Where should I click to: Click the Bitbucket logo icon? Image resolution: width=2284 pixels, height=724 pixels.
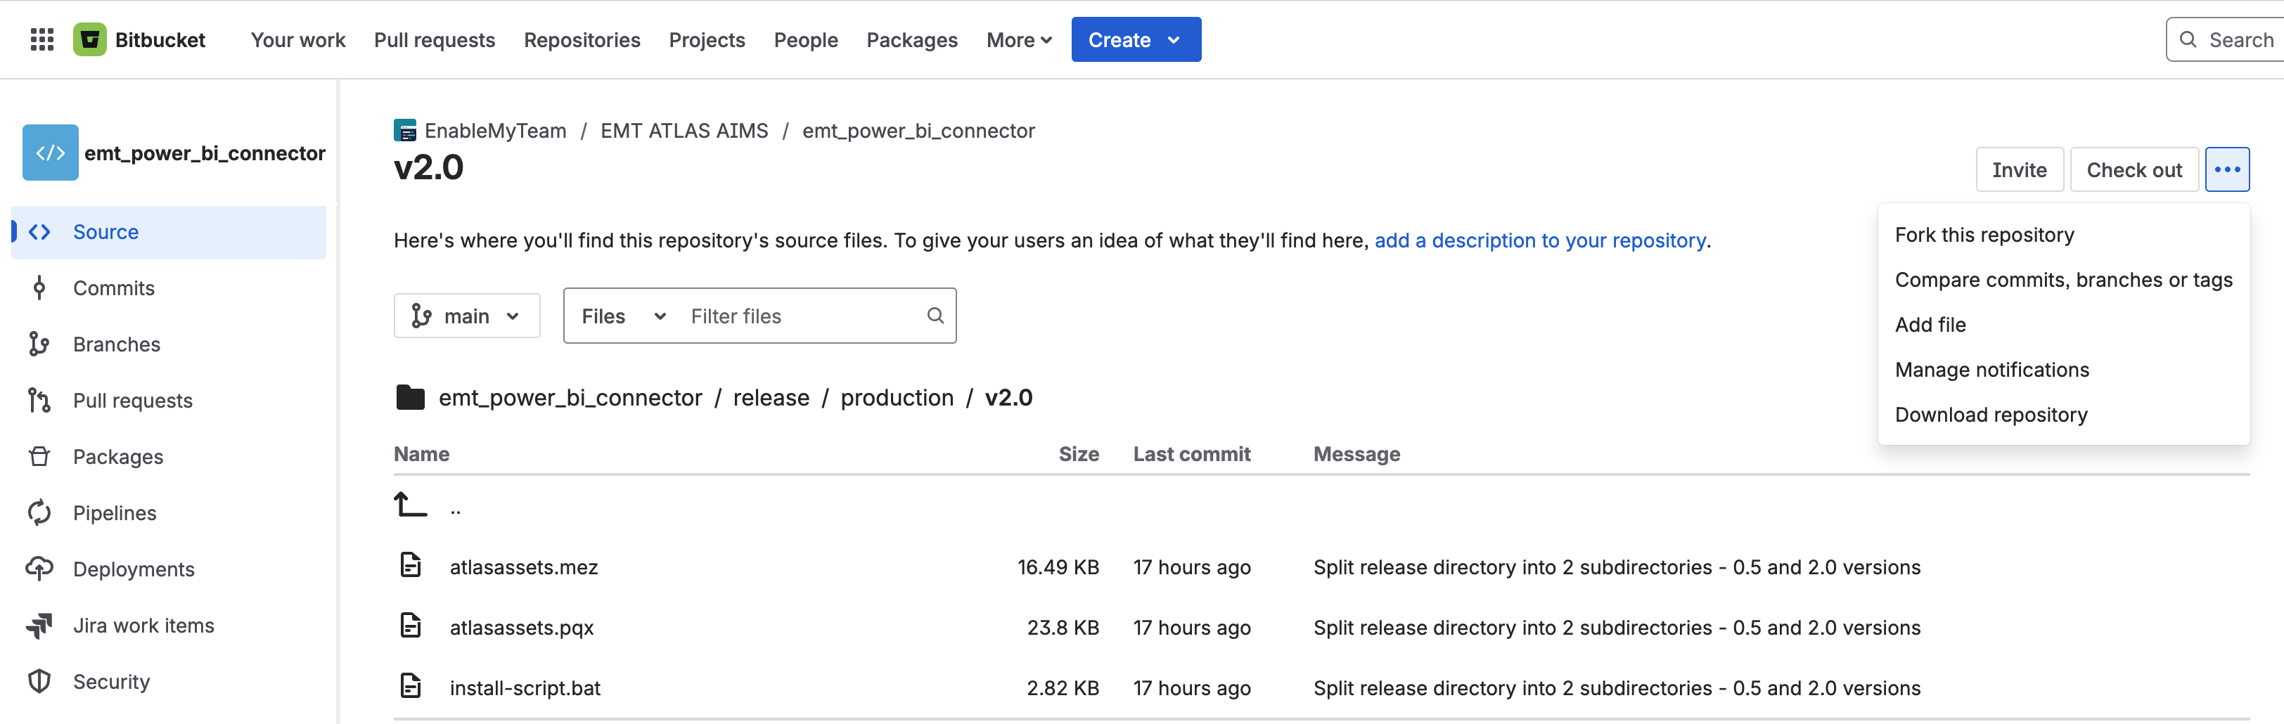point(89,40)
